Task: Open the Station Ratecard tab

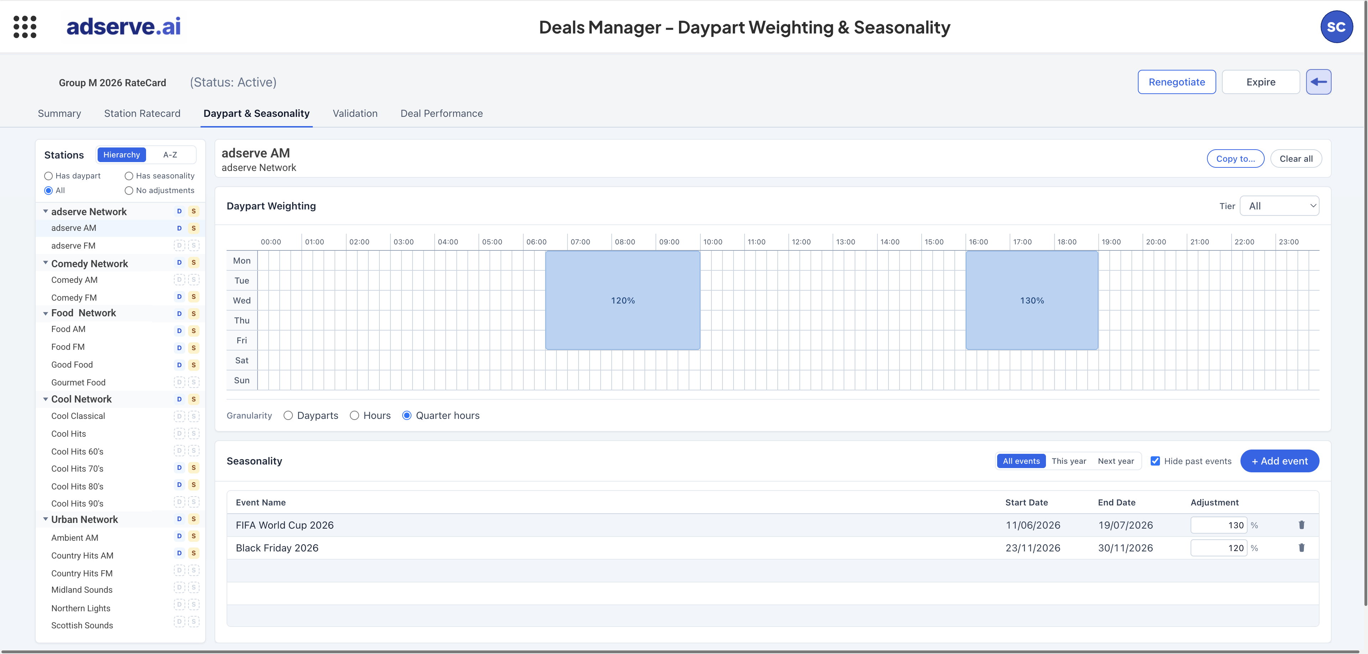Action: pyautogui.click(x=142, y=113)
